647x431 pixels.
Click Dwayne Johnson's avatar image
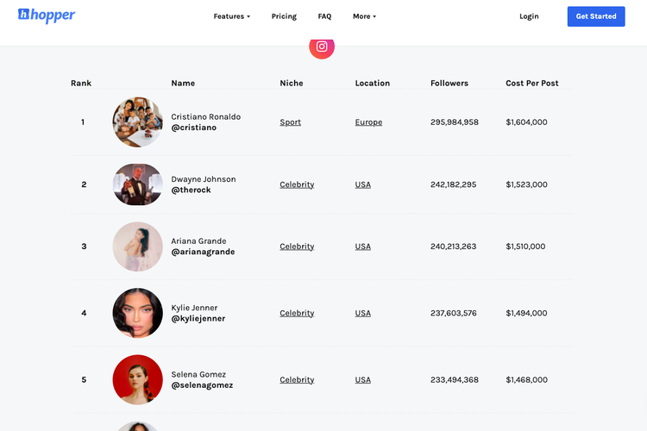138,184
